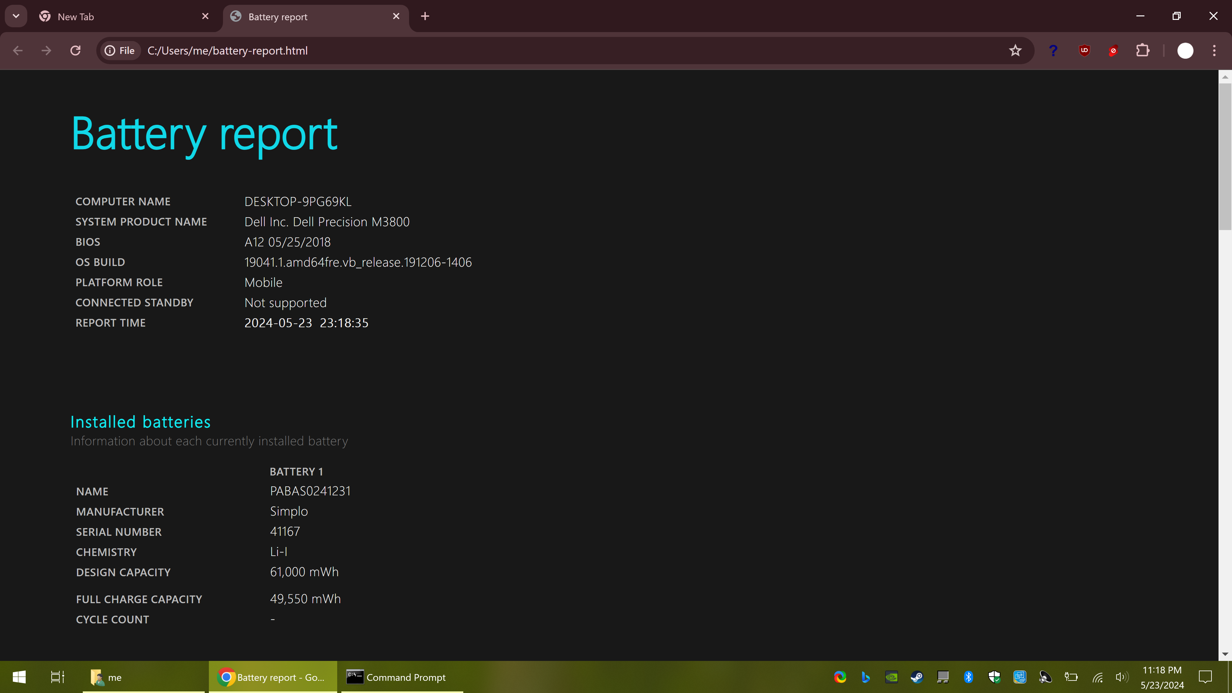Click the scrollbar down arrow
1232x693 pixels.
tap(1225, 654)
